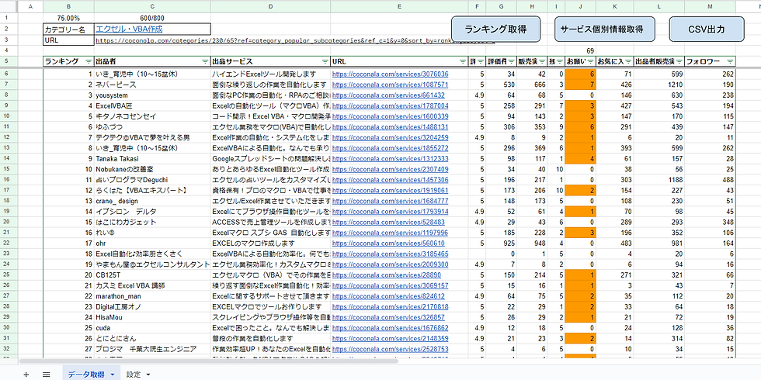
Task: Select follower value 488 for 占いプログラマDeguchi
Action: [x=710, y=180]
